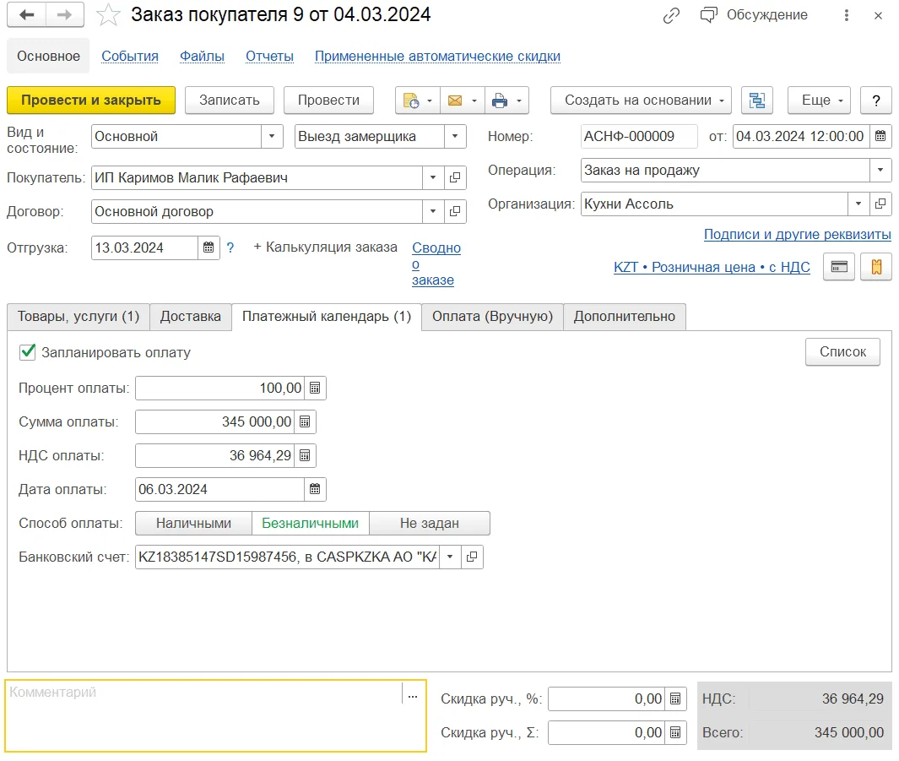The height and width of the screenshot is (761, 899).
Task: Open the Банковский счет dropdown
Action: 450,557
